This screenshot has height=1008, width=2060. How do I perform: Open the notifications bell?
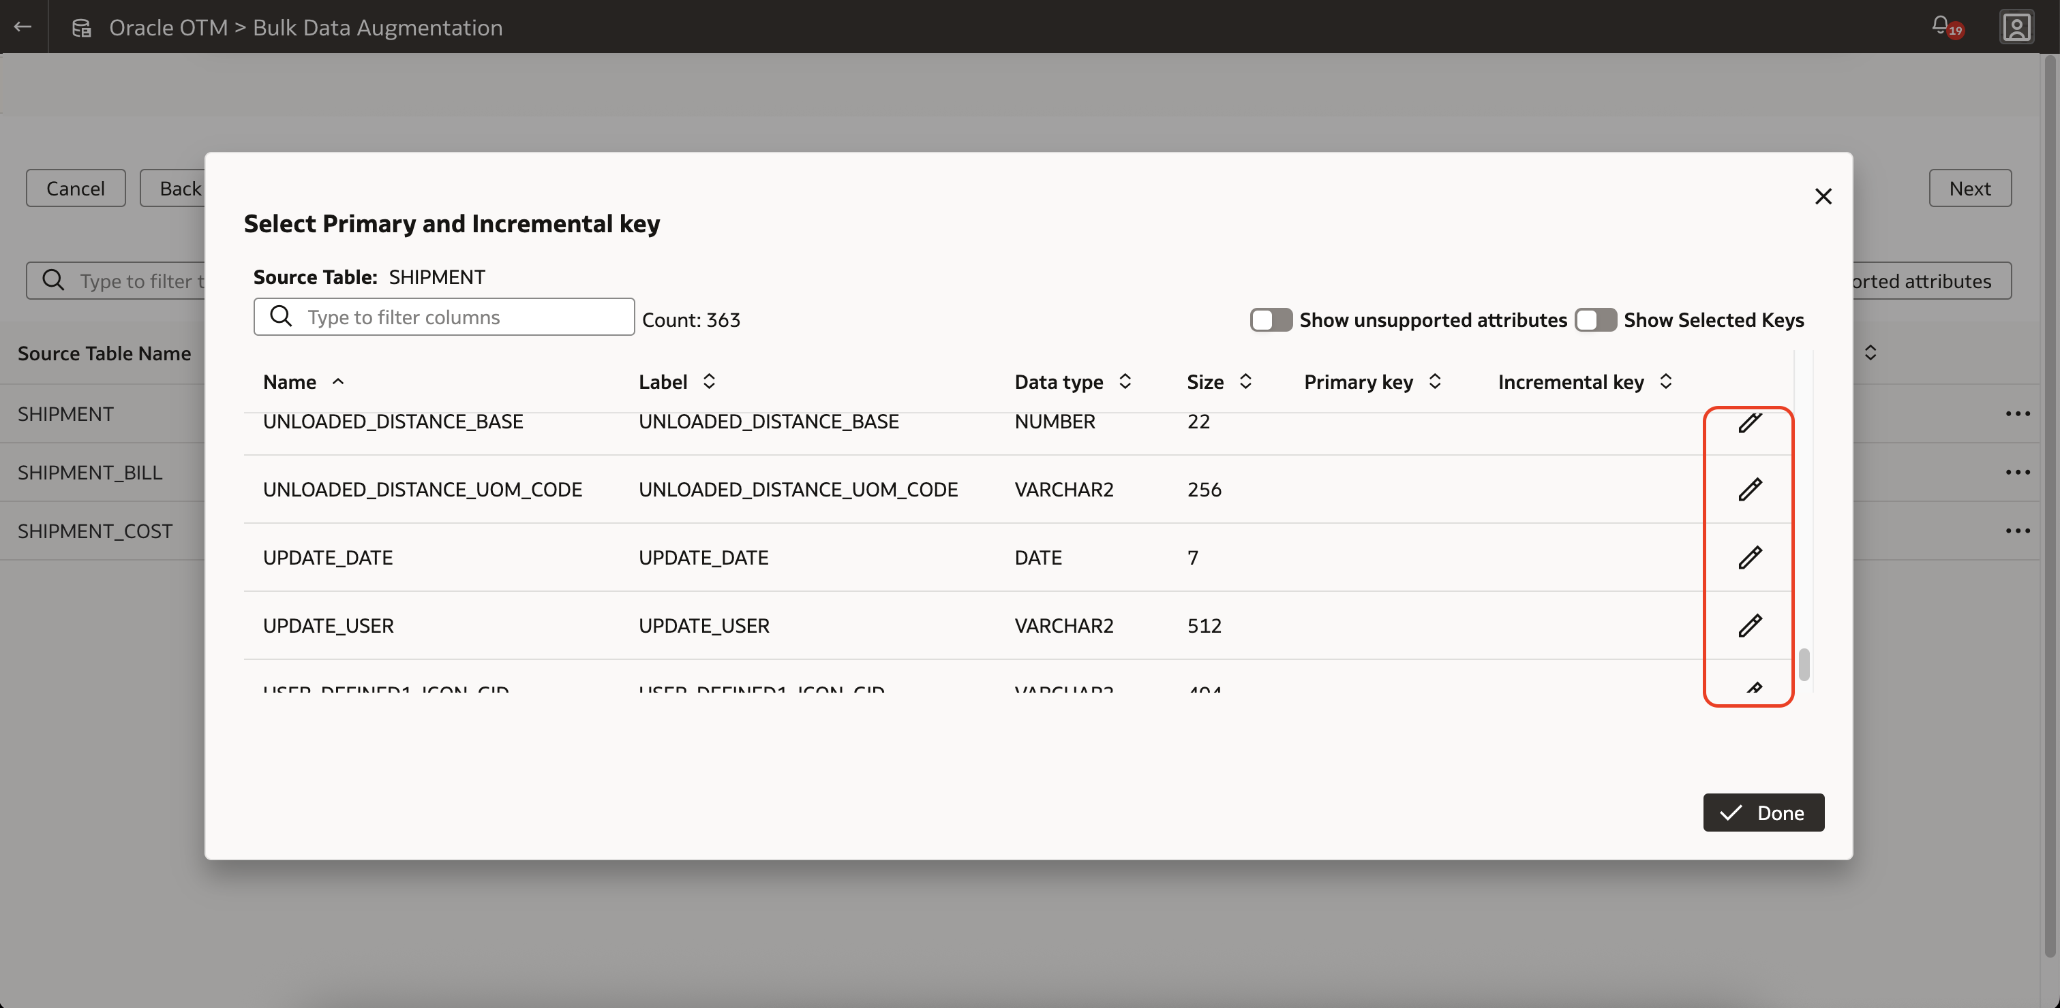[1940, 26]
